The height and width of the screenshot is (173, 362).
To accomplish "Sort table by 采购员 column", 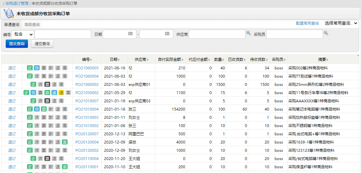I will click(279, 60).
